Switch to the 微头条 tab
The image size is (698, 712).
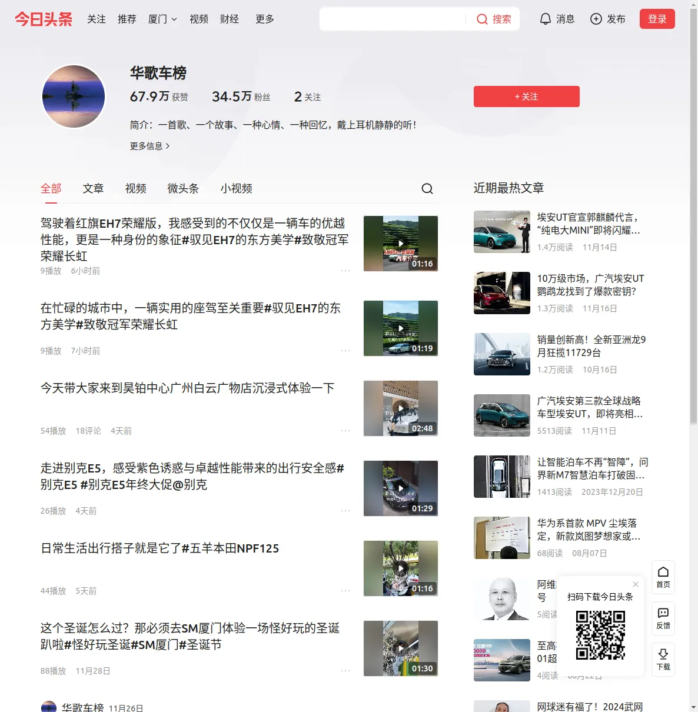(x=184, y=188)
